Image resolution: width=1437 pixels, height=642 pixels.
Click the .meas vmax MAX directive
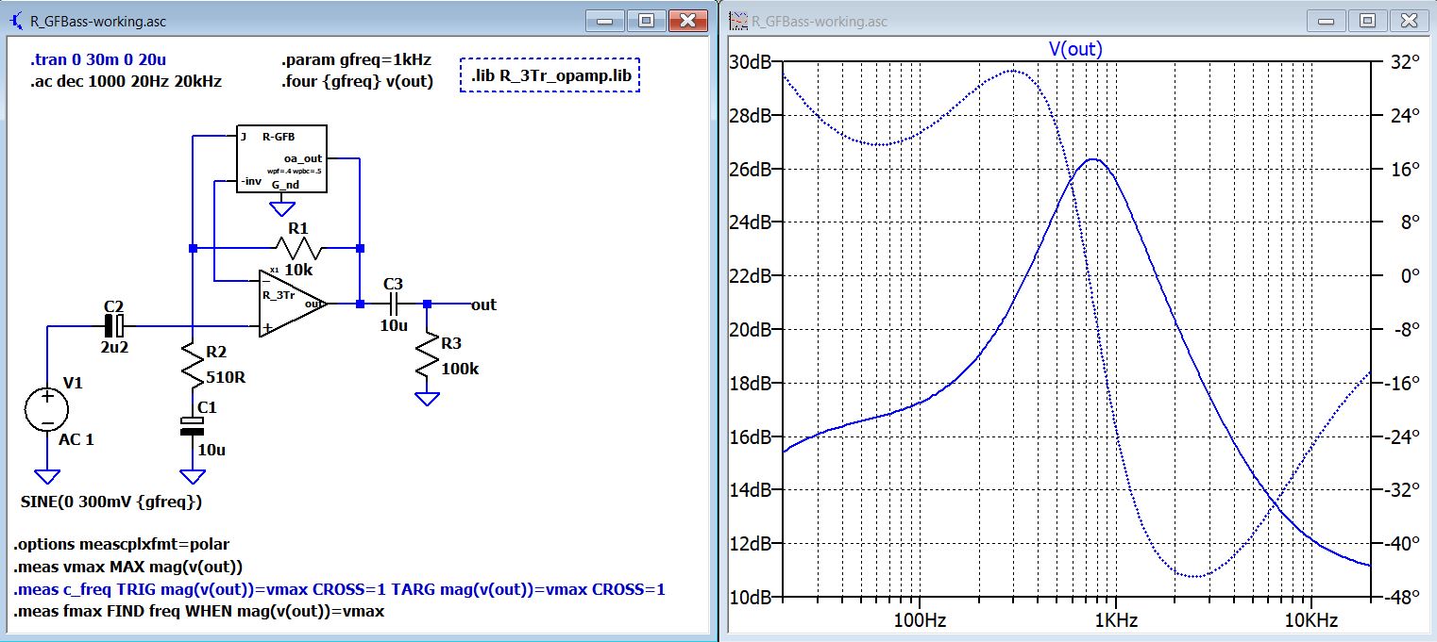(x=128, y=567)
